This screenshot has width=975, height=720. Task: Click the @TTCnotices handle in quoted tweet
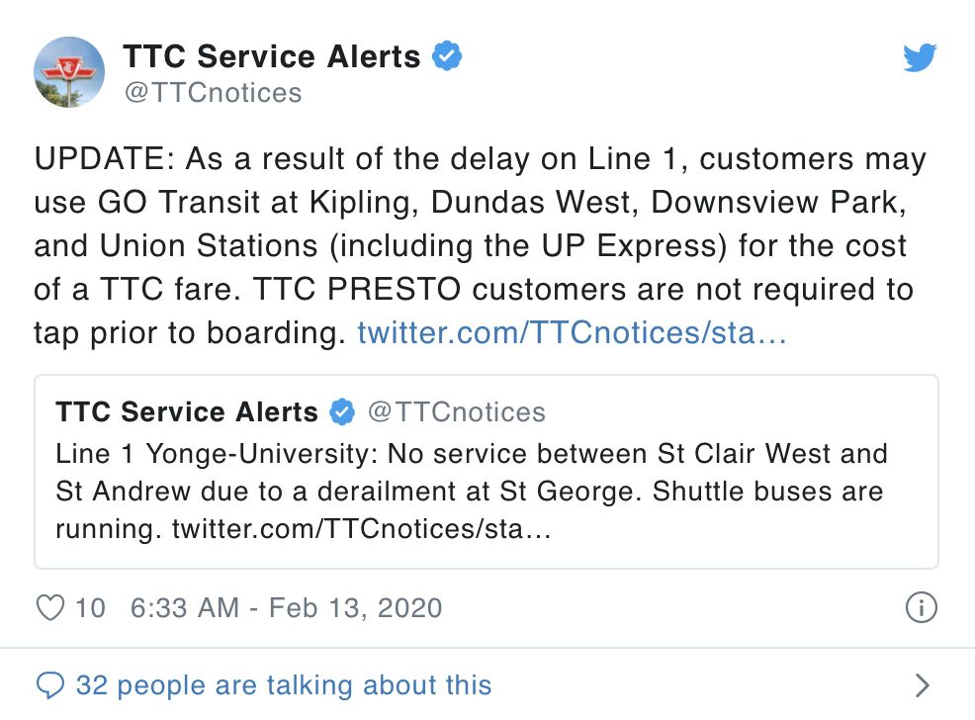click(x=456, y=412)
